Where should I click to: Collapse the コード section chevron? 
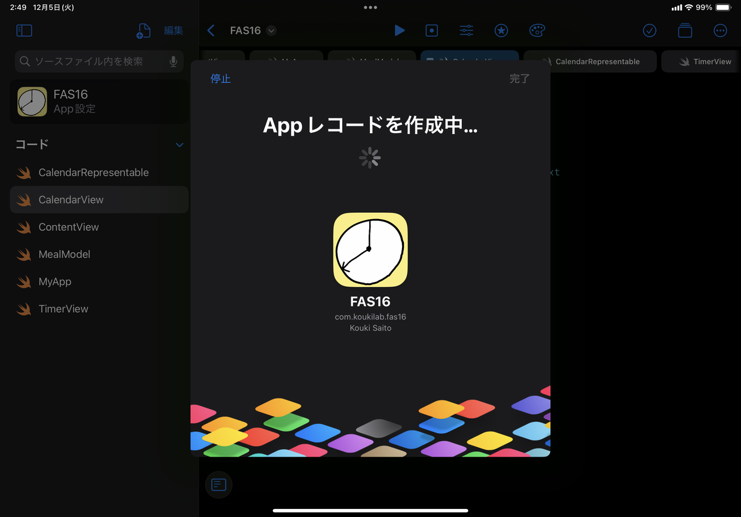[180, 145]
